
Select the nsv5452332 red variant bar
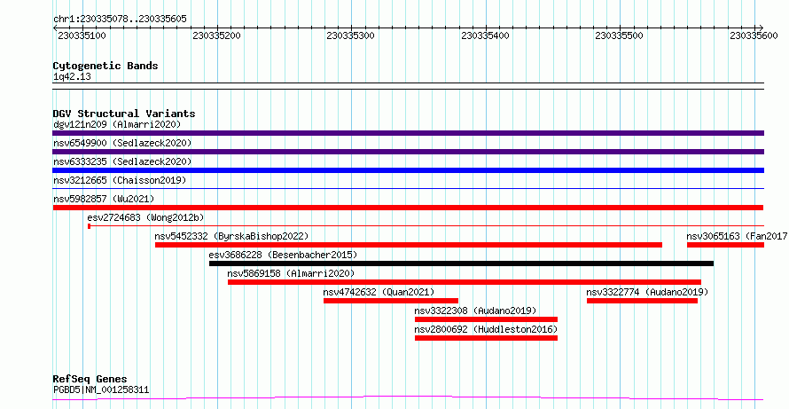tap(409, 245)
